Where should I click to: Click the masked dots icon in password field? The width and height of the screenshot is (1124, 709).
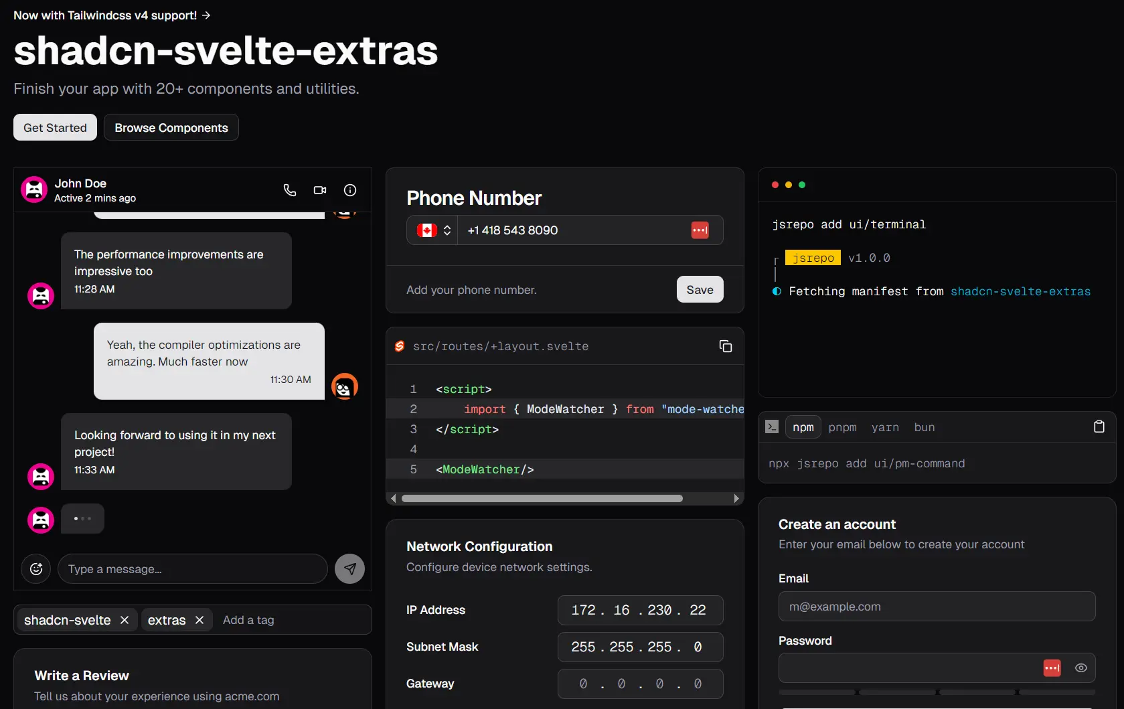(x=1052, y=667)
